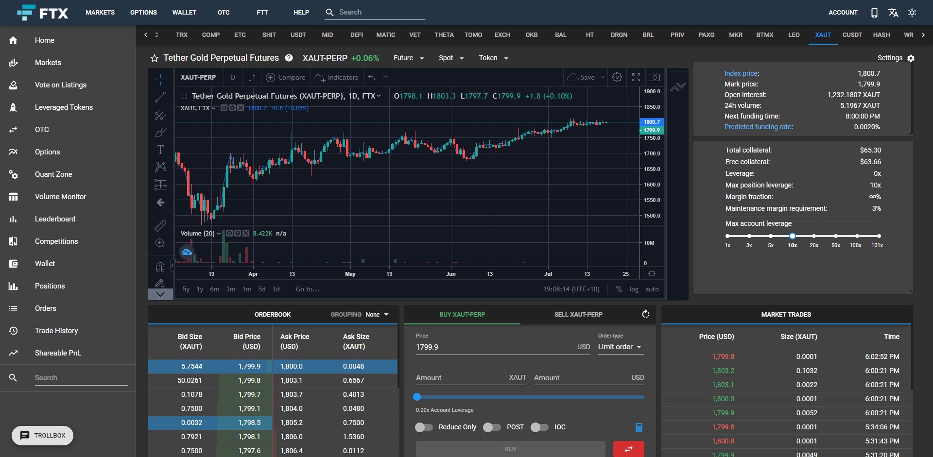The width and height of the screenshot is (933, 457).
Task: Select the trend line drawing tool
Action: point(160,97)
